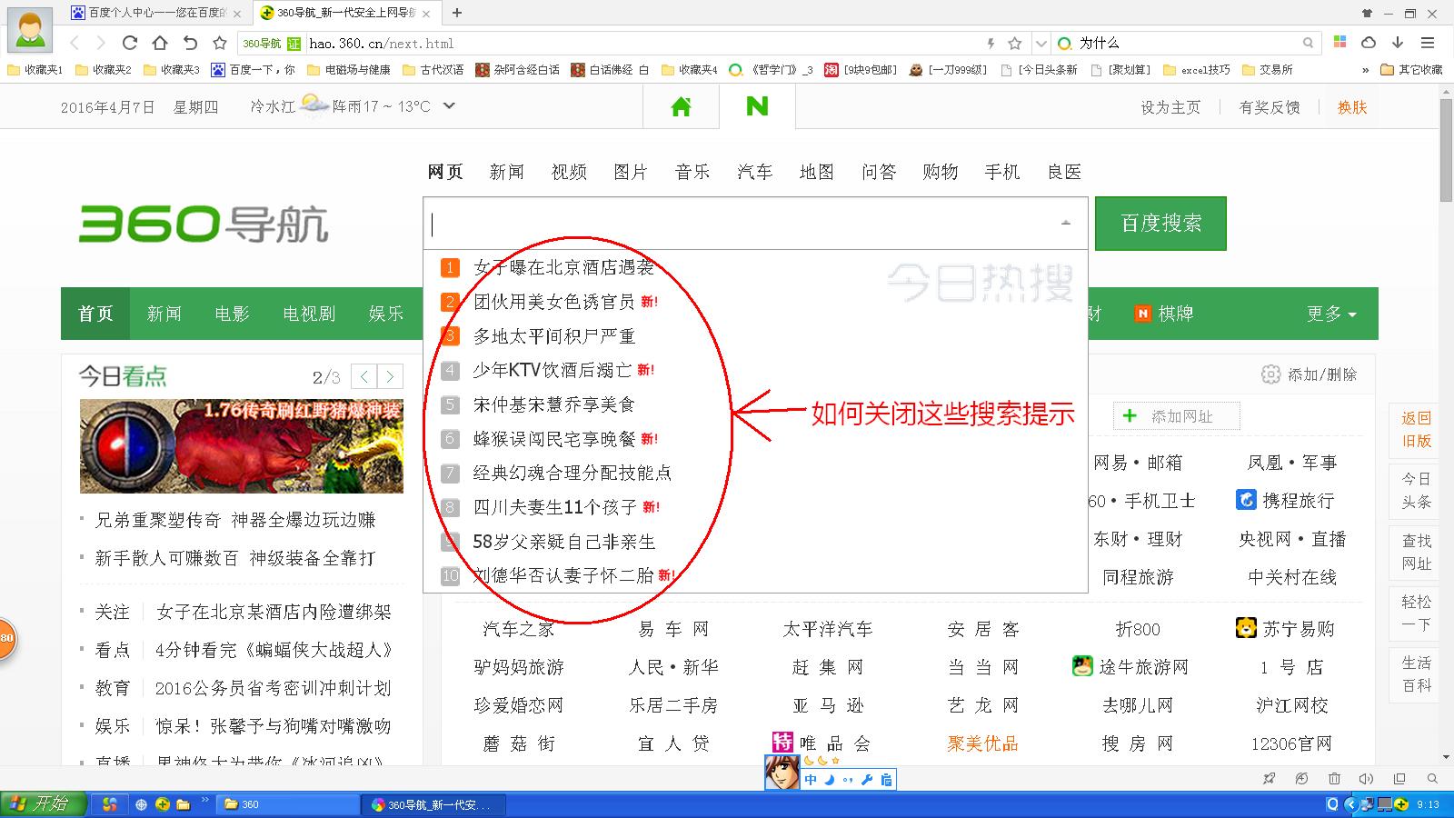Expand hidden system tray icons arrow
Screen dimensions: 1454x818
1350,804
